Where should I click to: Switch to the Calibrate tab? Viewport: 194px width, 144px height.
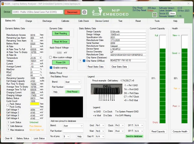[x=65, y=21]
